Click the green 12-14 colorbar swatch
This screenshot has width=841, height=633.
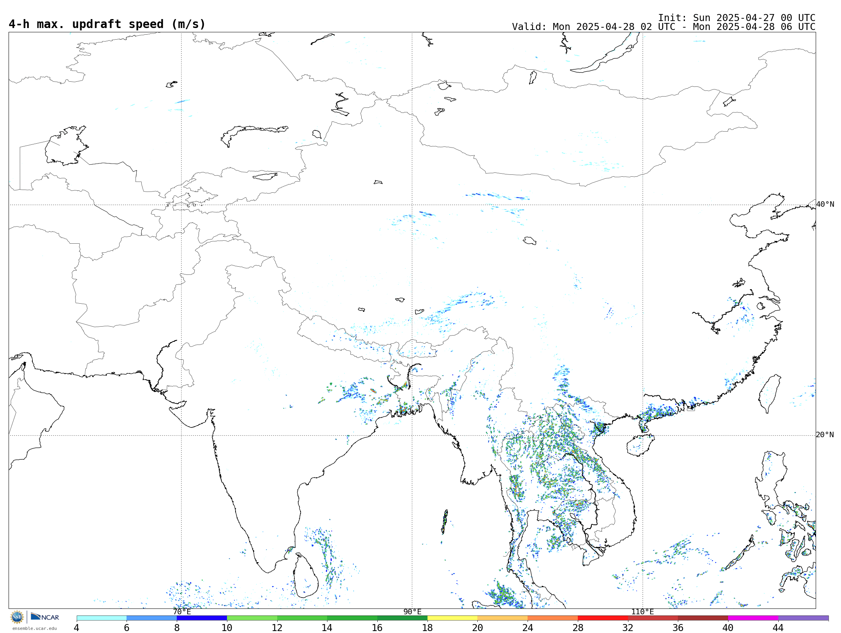pyautogui.click(x=302, y=618)
